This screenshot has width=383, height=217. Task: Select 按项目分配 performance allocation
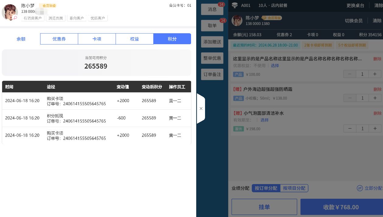[294, 188]
